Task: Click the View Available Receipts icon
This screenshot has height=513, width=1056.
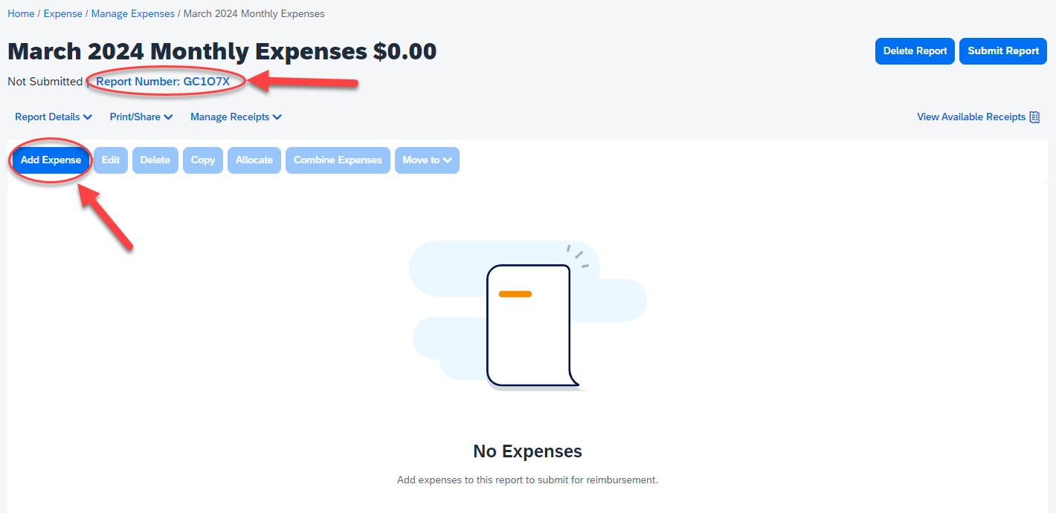Action: [x=1034, y=117]
